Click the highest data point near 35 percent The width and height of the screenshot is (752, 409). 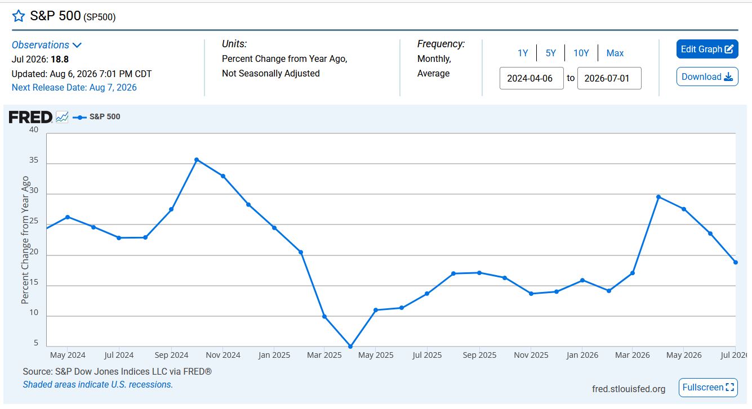197,160
